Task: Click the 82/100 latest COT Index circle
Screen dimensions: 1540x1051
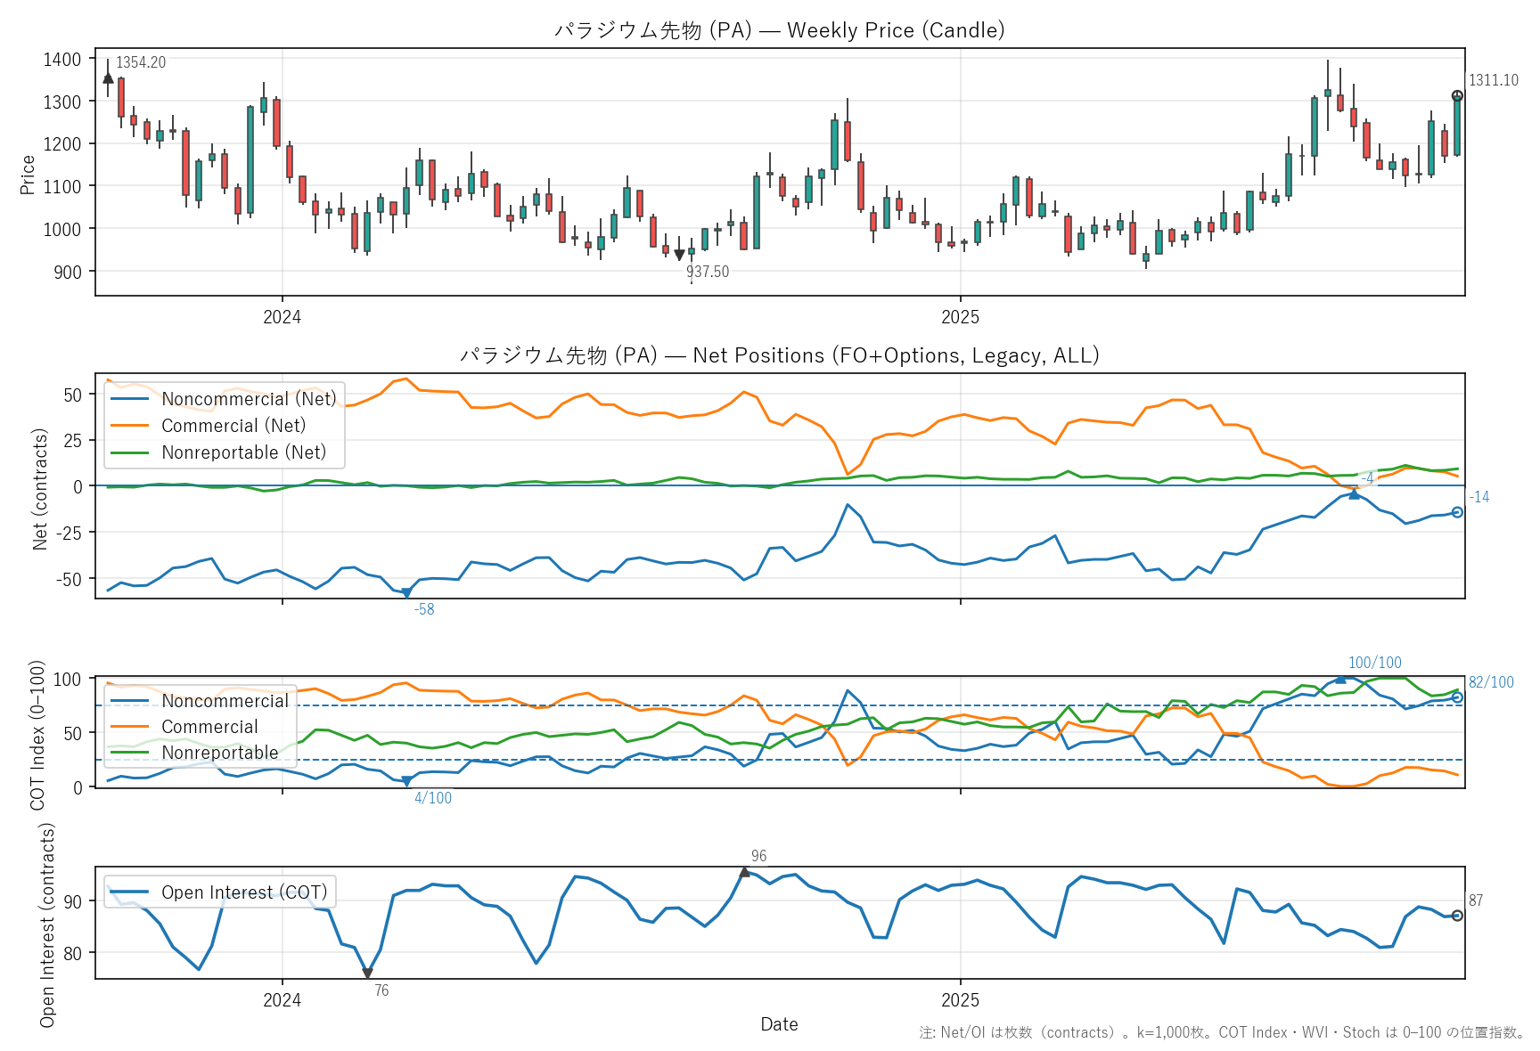Action: (1457, 697)
